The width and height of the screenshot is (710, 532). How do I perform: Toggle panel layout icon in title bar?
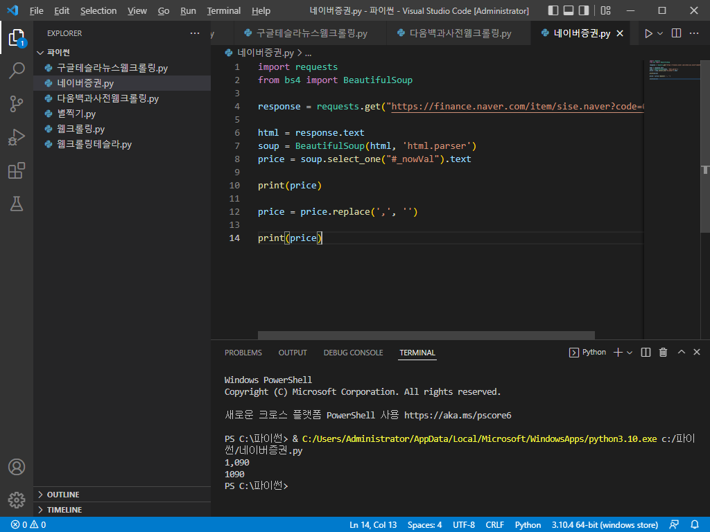tap(569, 10)
